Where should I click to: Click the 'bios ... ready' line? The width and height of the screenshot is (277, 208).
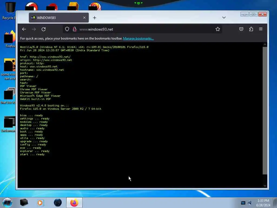click(x=31, y=115)
